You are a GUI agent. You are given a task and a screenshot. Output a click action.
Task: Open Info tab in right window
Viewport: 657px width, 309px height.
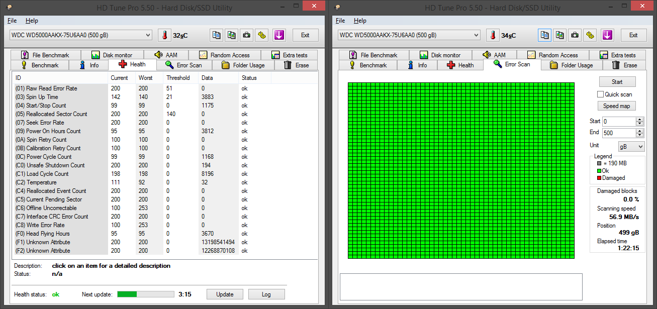tap(417, 65)
